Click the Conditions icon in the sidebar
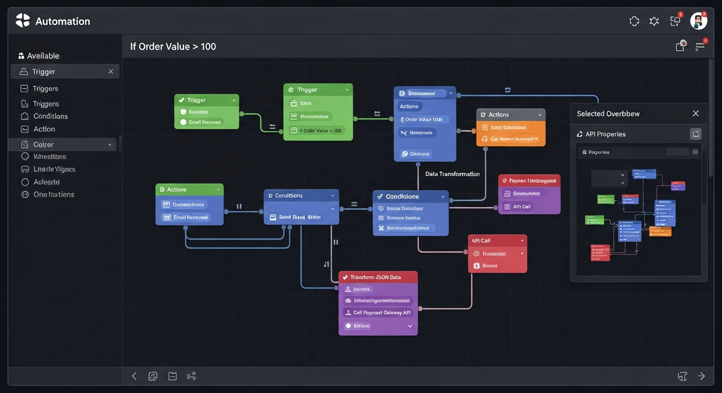Screen dimensions: 722x393 click(x=24, y=116)
